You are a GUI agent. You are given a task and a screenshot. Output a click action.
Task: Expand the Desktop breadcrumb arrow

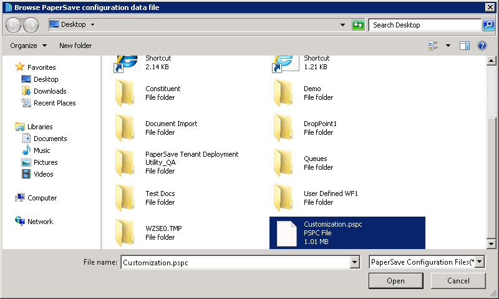pos(92,24)
